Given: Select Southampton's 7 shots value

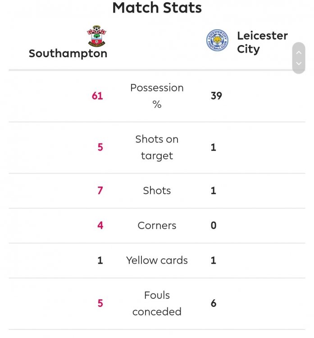Looking at the screenshot, I should pos(100,191).
